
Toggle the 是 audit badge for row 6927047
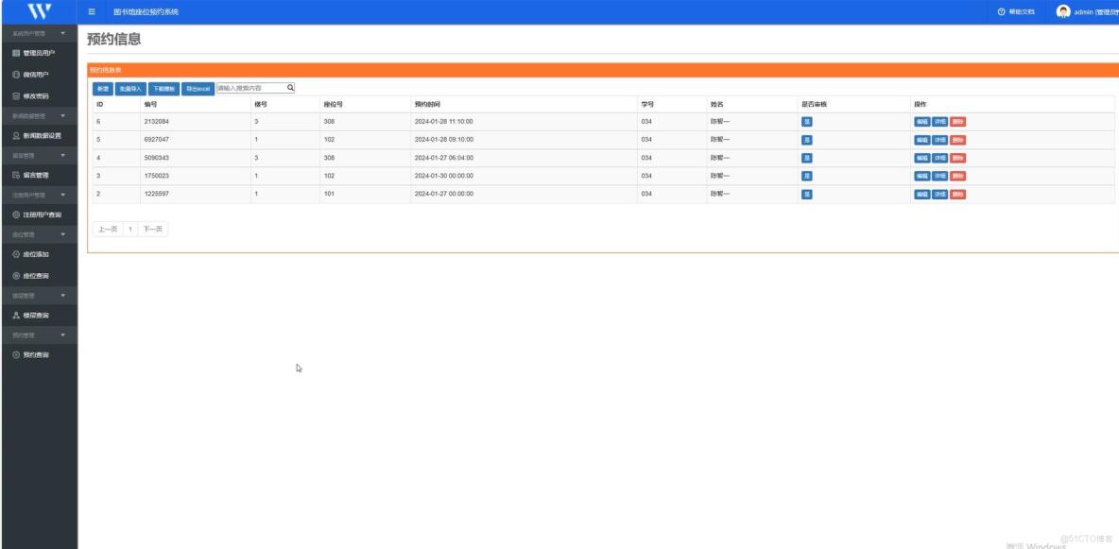click(x=806, y=140)
